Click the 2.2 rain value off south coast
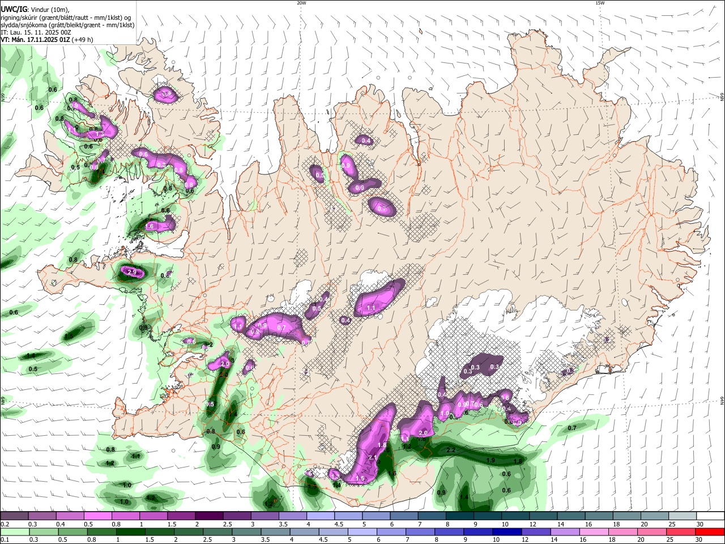Screen dimensions: 725x544 click(x=451, y=450)
